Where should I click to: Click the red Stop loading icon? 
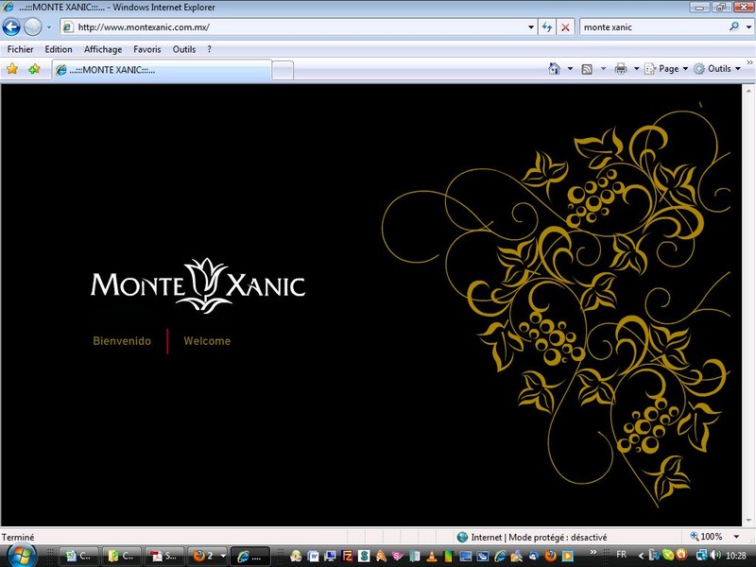point(565,27)
